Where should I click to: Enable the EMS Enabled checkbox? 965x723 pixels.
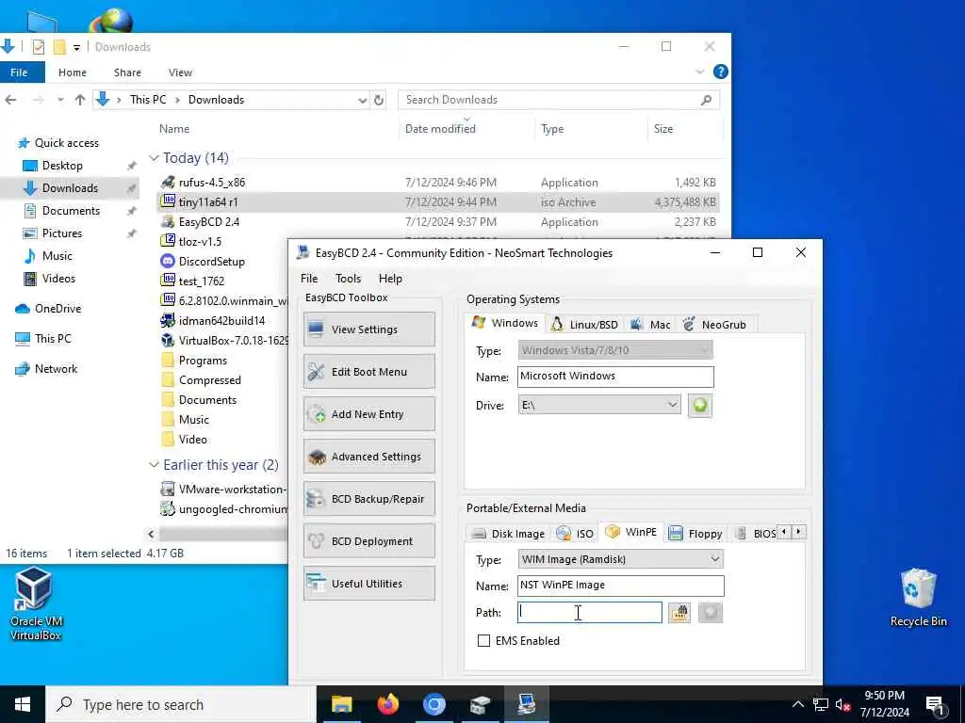483,640
